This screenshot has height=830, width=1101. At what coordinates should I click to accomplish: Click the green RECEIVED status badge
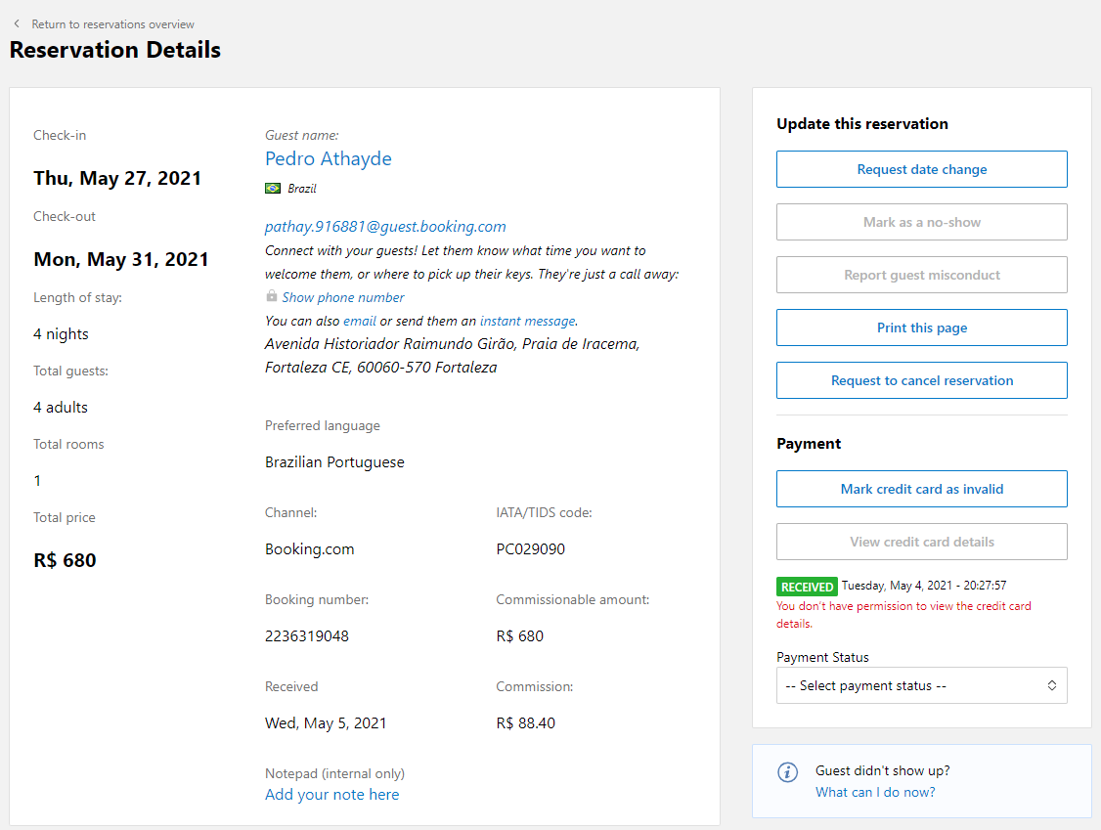point(807,587)
